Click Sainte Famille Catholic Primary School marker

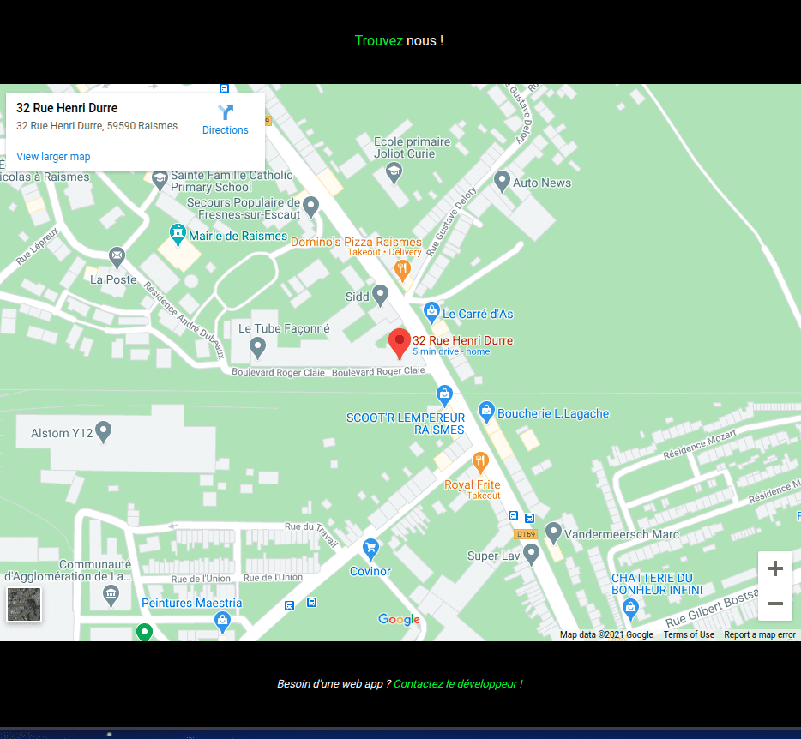(160, 181)
